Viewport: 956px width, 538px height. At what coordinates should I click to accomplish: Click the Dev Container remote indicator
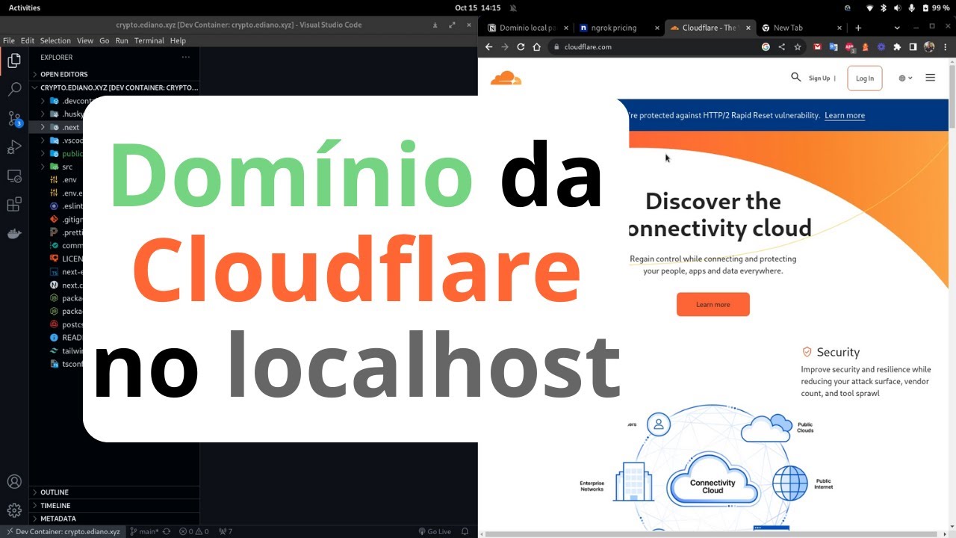(x=62, y=532)
